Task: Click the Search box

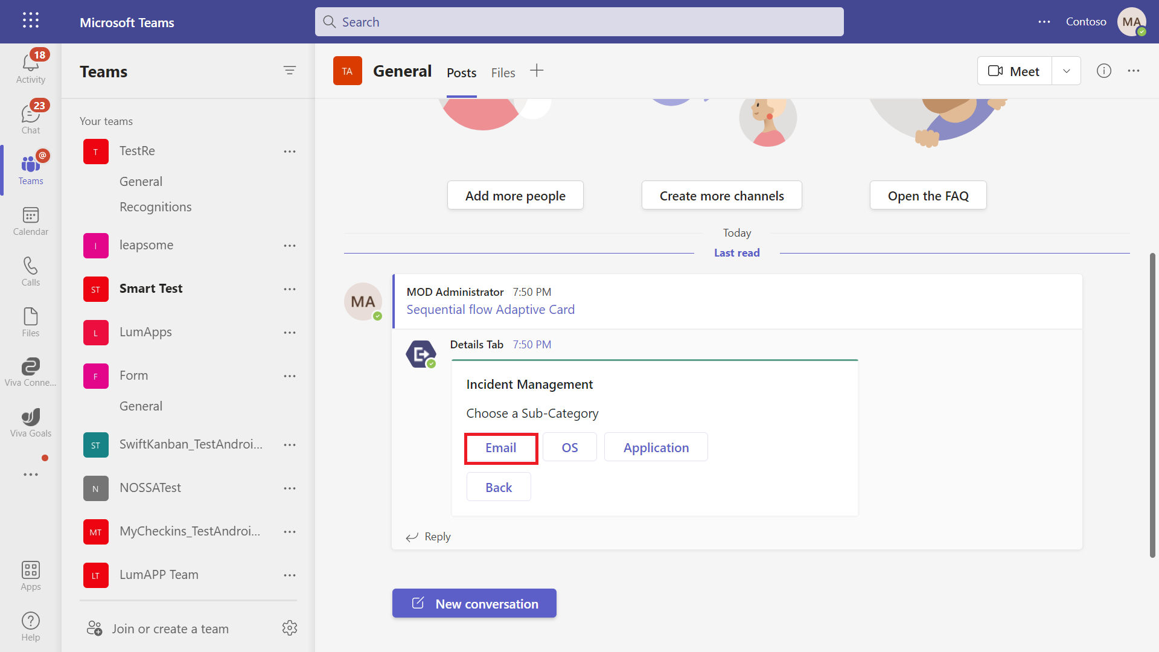Action: [579, 22]
